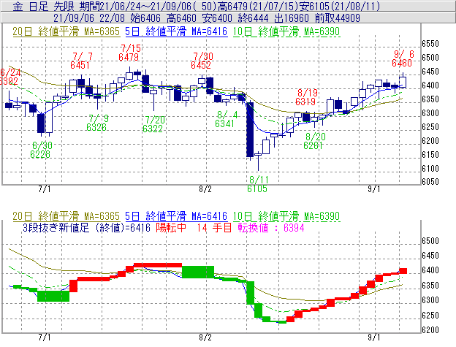Click the 9/1 date label on lower chart axis

[374, 337]
